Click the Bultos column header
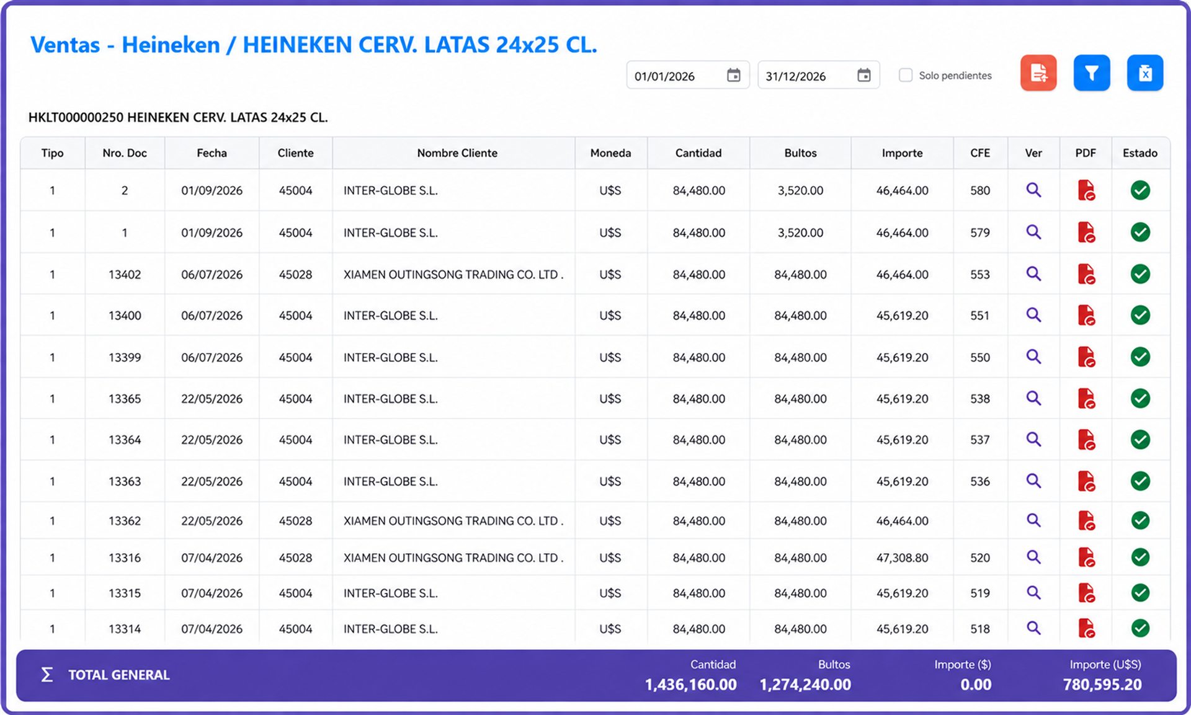Screen dimensions: 1191x715 tap(800, 153)
